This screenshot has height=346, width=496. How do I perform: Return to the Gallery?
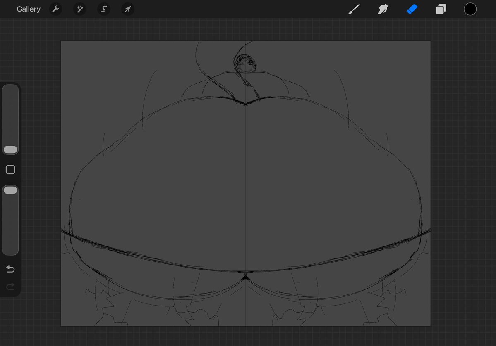click(x=28, y=9)
